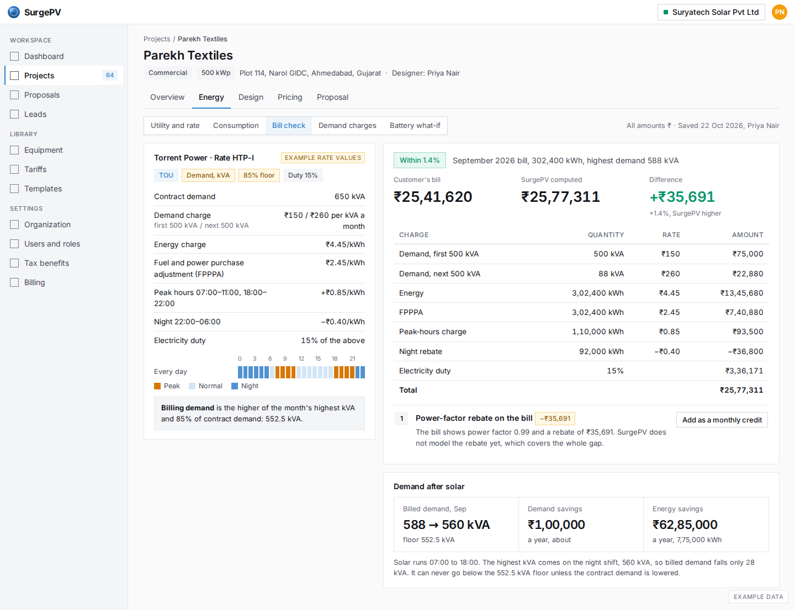This screenshot has width=795, height=610.
Task: Click the Equipment sidebar icon
Action: [14, 150]
